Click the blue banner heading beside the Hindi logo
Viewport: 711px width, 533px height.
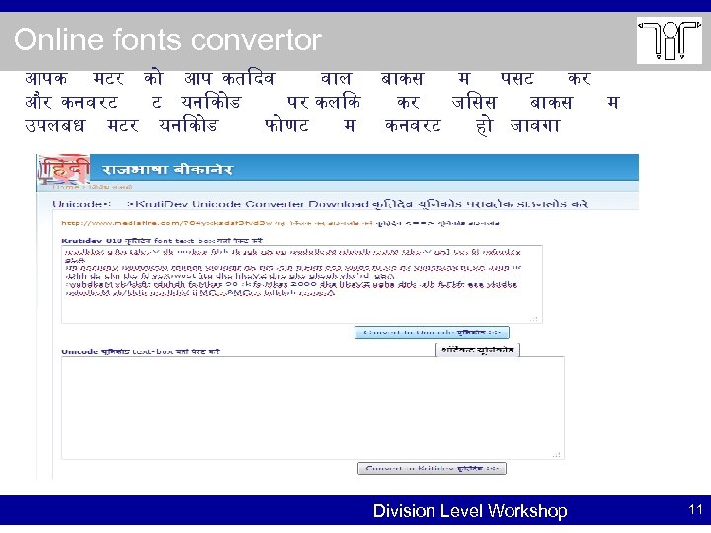click(167, 170)
